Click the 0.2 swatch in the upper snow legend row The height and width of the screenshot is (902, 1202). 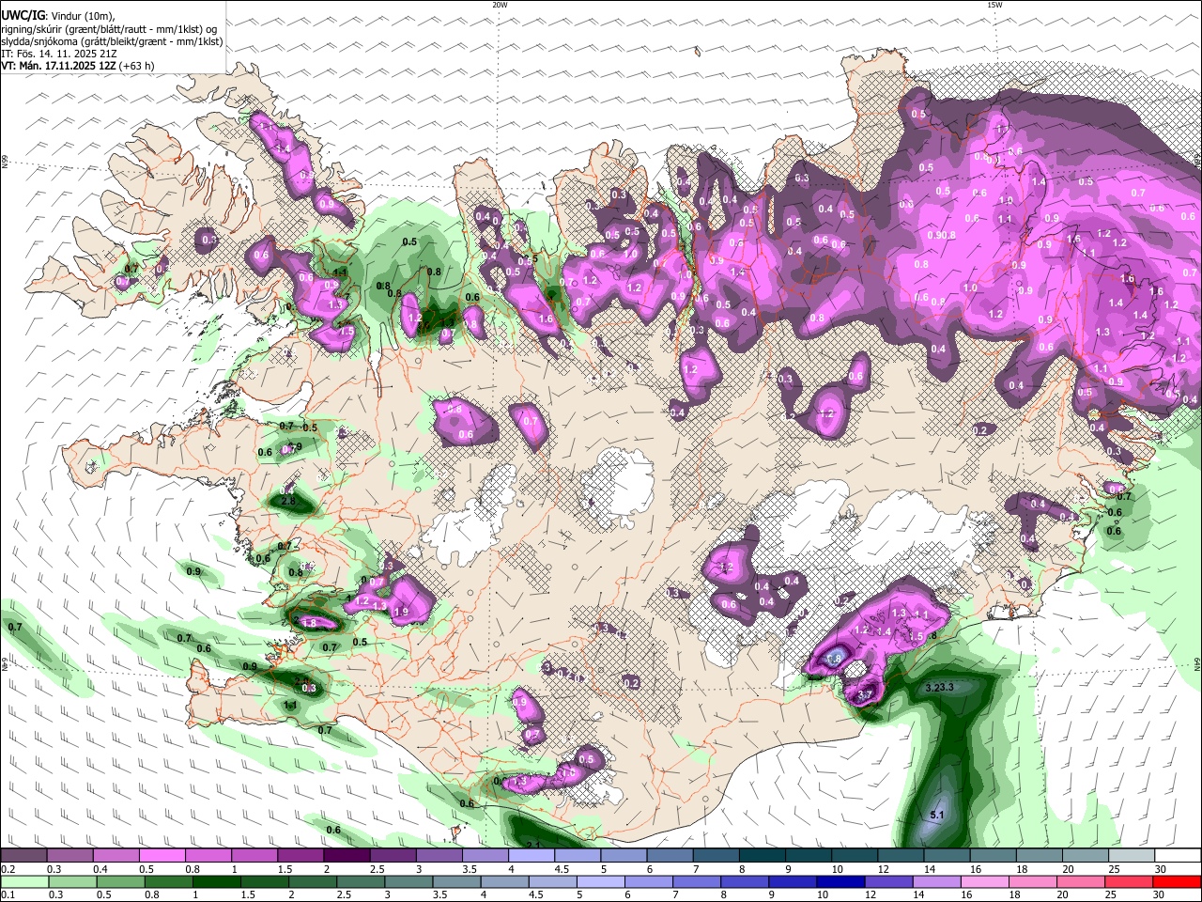click(23, 856)
